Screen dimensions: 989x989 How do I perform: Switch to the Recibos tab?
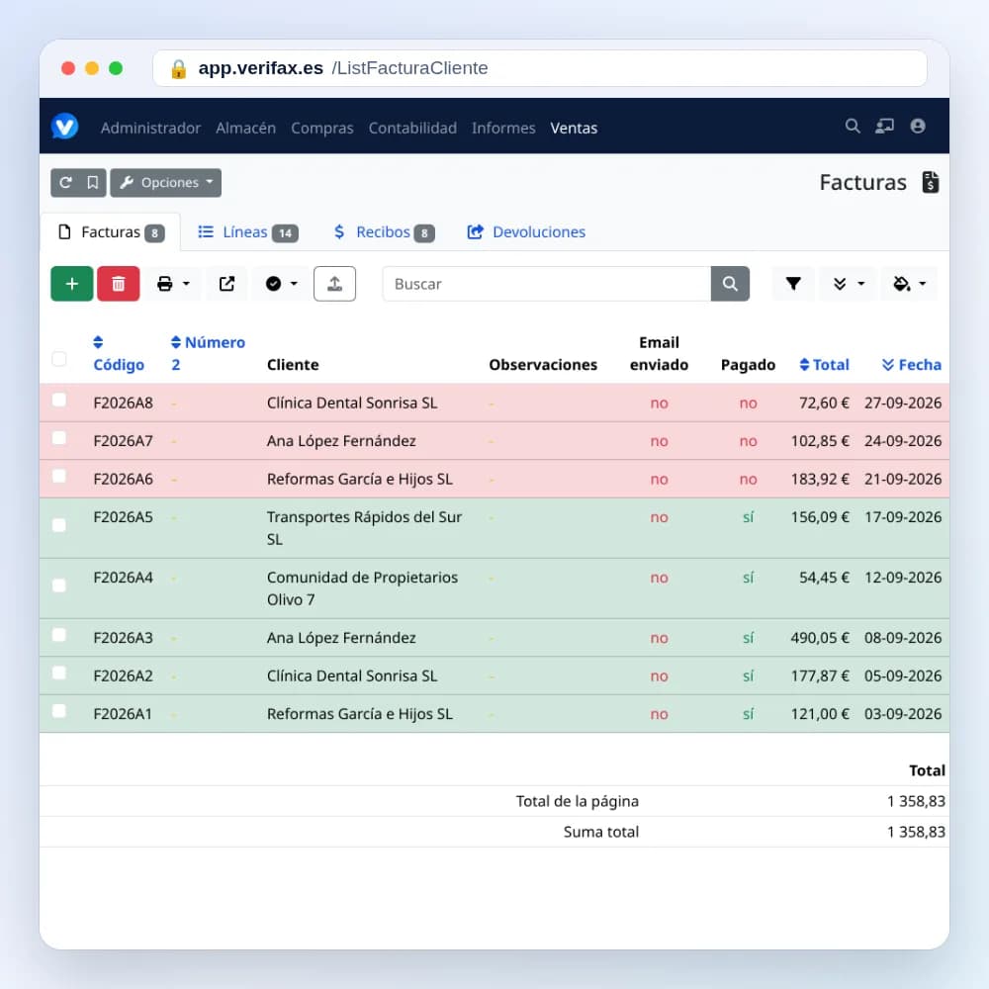[x=384, y=232]
